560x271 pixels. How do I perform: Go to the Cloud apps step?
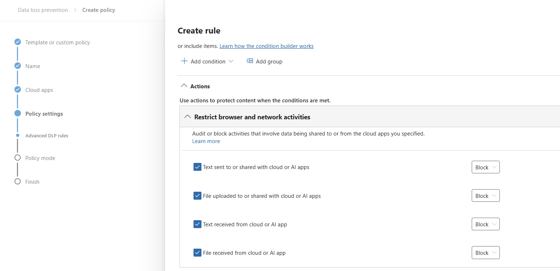click(x=39, y=90)
